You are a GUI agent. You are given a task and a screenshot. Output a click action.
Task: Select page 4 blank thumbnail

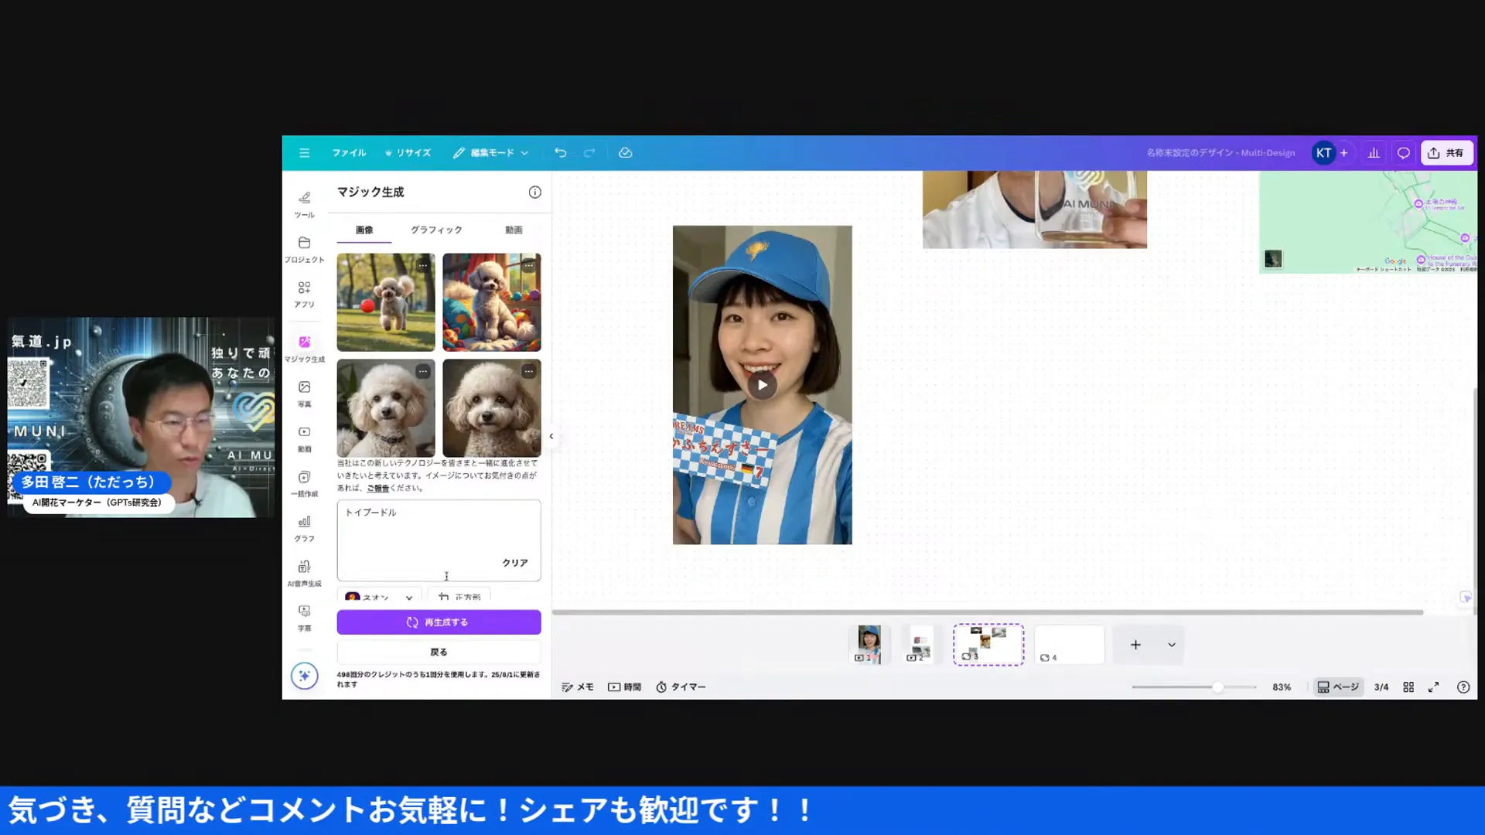point(1070,645)
